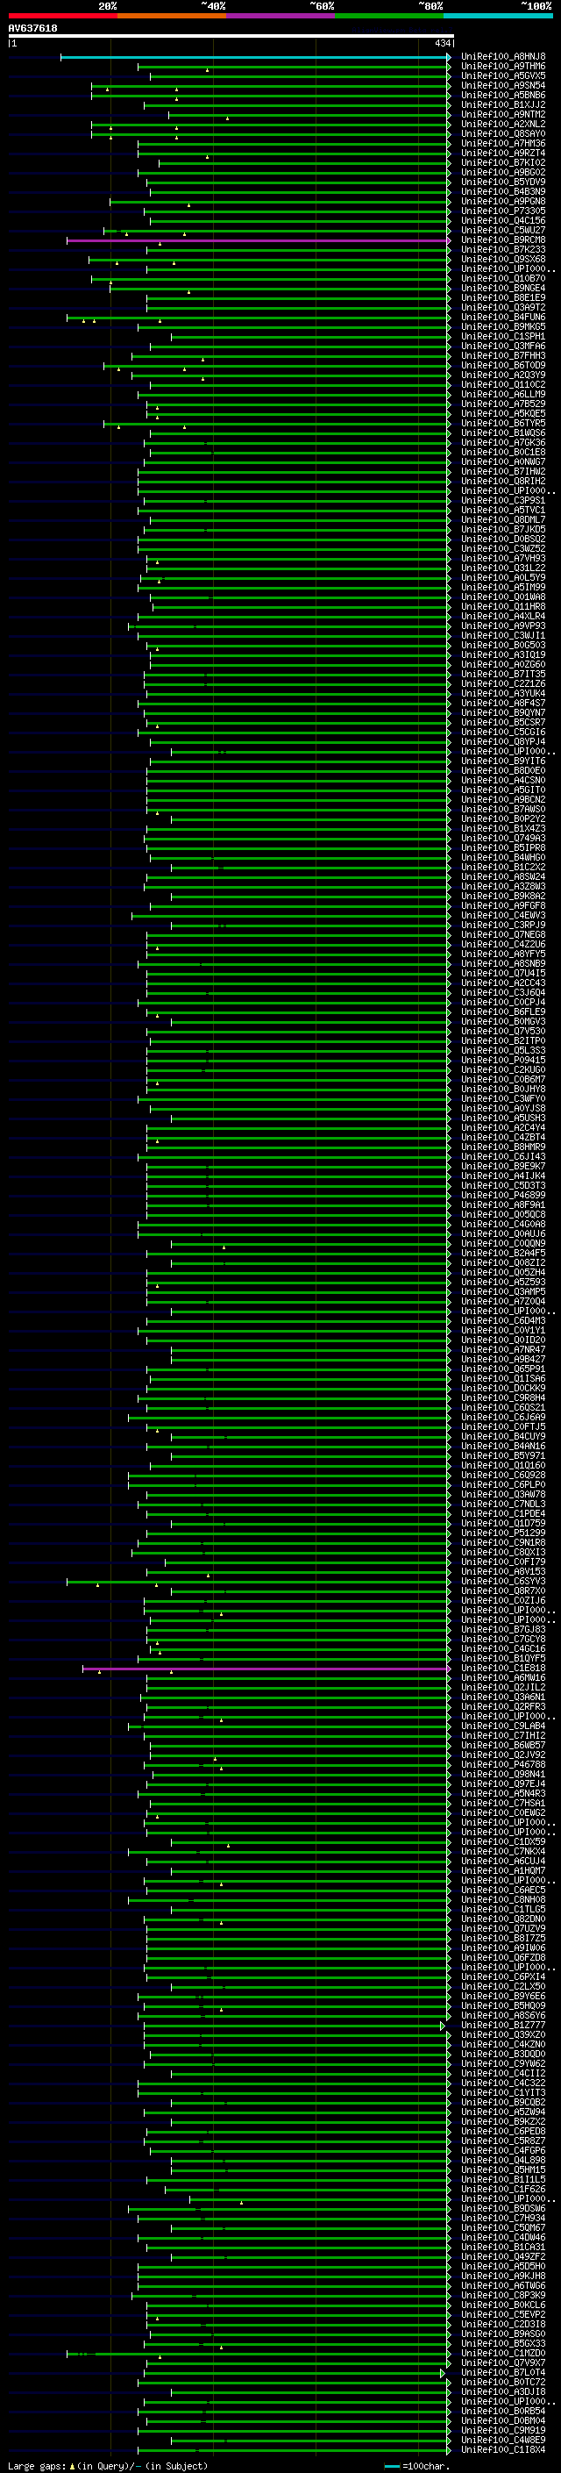
Task: Select the UniRef100_A7B529 label
Action: (x=503, y=405)
